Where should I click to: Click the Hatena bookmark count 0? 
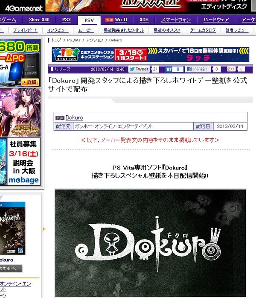178,69
